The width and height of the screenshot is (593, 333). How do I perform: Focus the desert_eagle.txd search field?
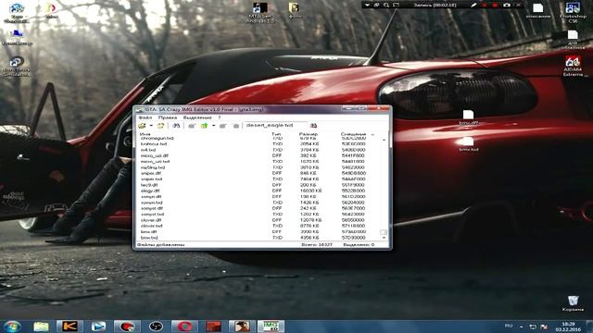(x=275, y=125)
